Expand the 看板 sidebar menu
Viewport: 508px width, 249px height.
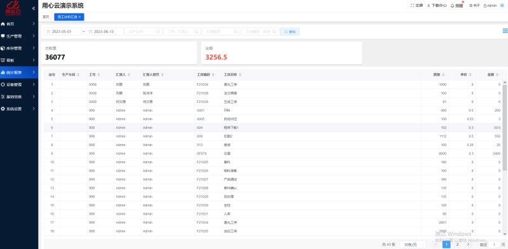pos(34,60)
